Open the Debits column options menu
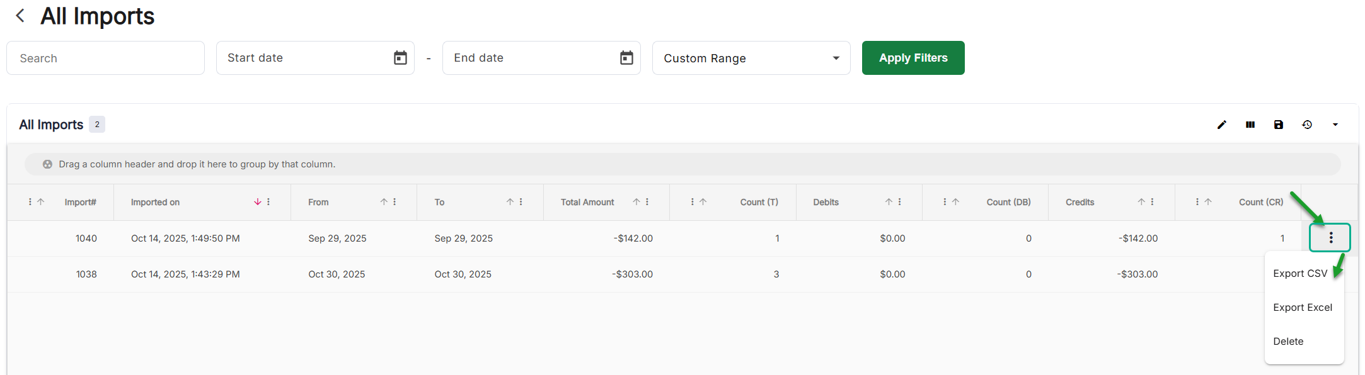 pyautogui.click(x=899, y=202)
